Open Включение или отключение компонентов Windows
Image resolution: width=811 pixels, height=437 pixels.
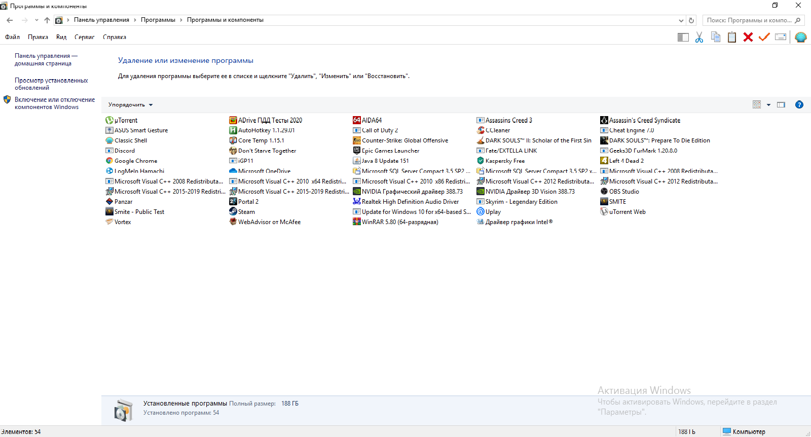55,103
